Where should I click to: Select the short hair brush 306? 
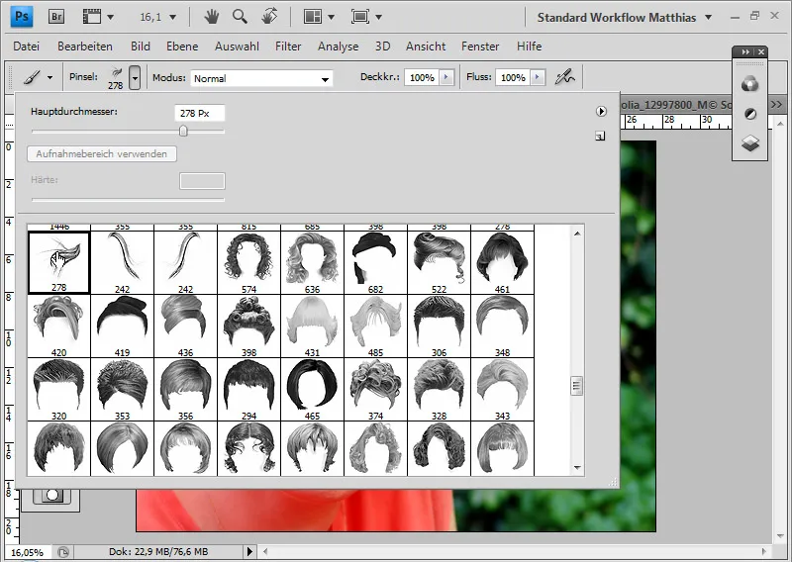click(439, 327)
